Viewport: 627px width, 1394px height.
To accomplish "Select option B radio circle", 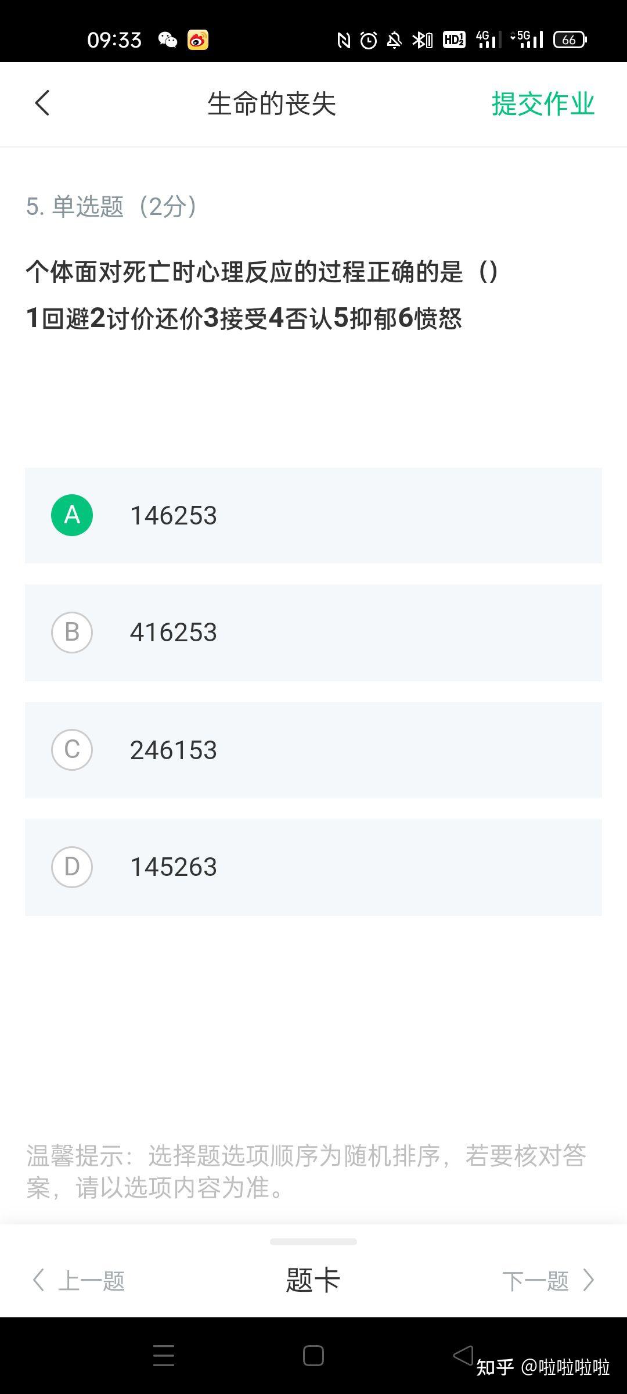I will pos(72,633).
